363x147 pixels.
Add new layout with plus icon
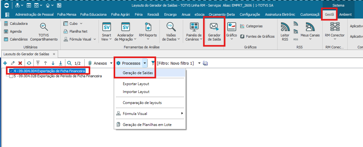5,63
